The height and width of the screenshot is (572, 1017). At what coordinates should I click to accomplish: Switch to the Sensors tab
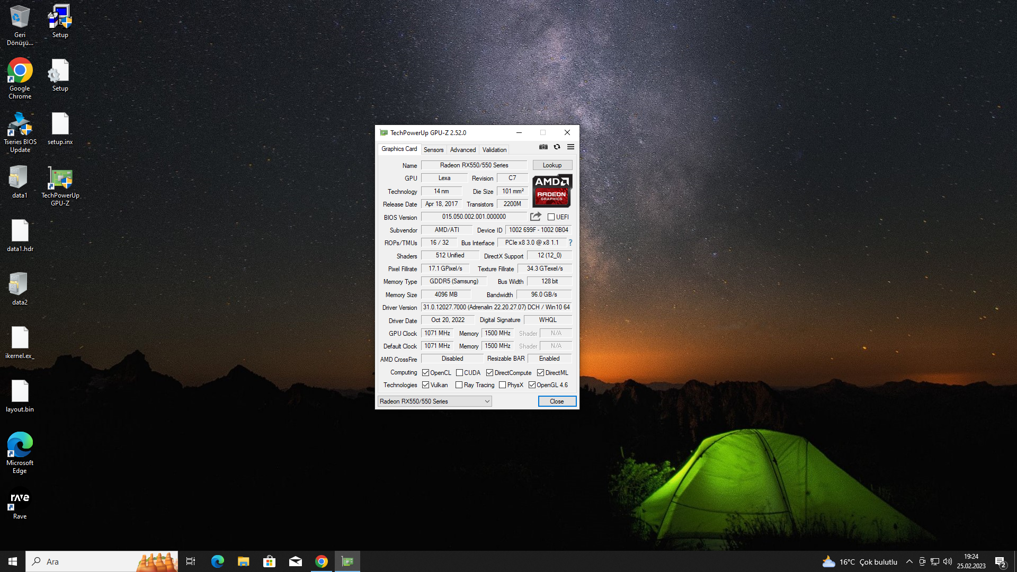click(x=433, y=150)
